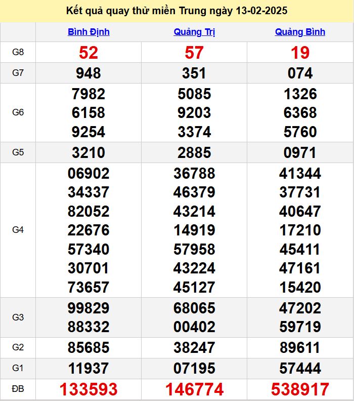Select the ĐB row label

pos(18,389)
